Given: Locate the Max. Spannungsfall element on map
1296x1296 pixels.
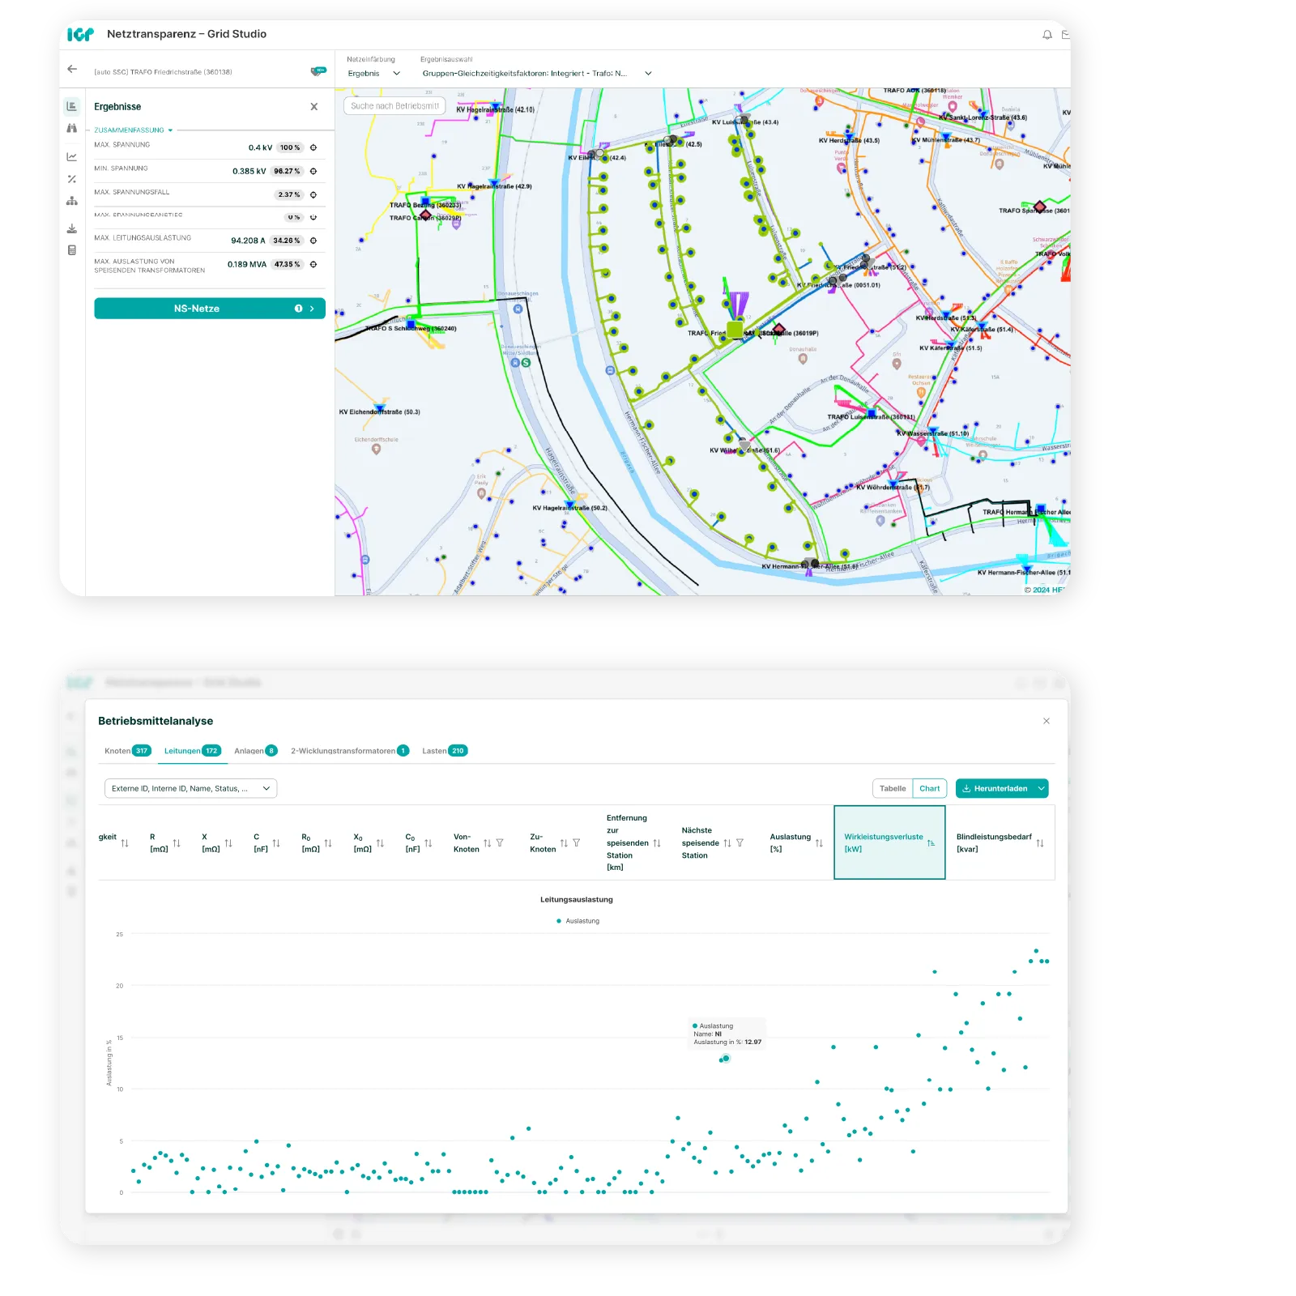Looking at the screenshot, I should [x=313, y=194].
